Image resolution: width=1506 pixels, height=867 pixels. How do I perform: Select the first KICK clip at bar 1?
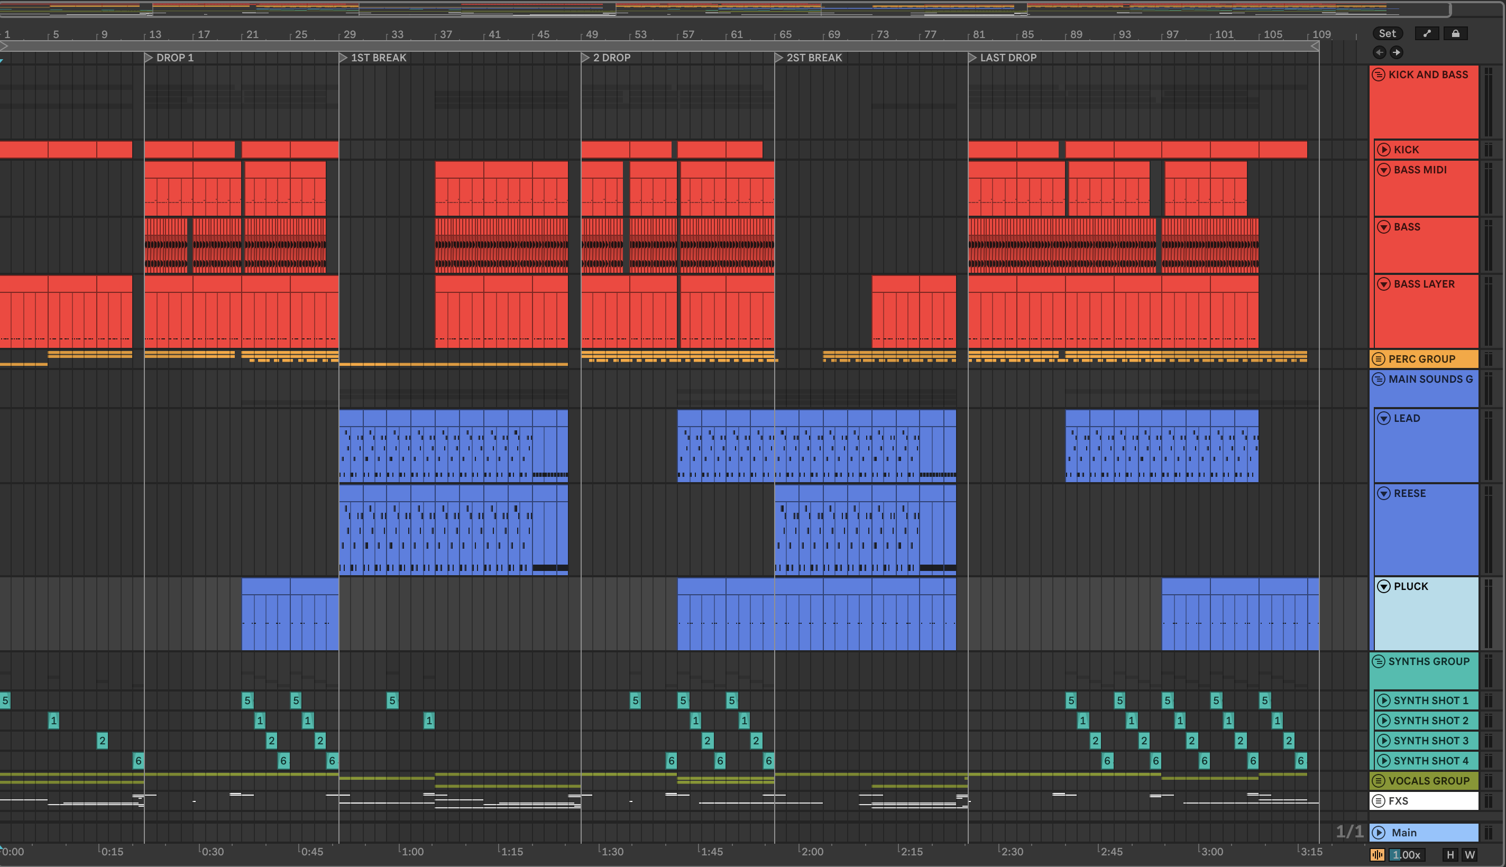pyautogui.click(x=24, y=150)
